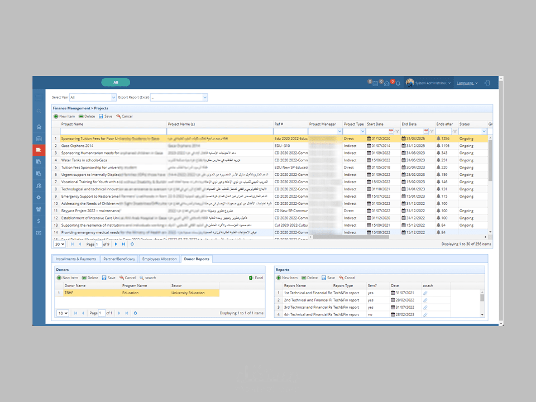536x402 pixels.
Task: Expand the Export Report (Excel) dropdown
Action: point(204,97)
